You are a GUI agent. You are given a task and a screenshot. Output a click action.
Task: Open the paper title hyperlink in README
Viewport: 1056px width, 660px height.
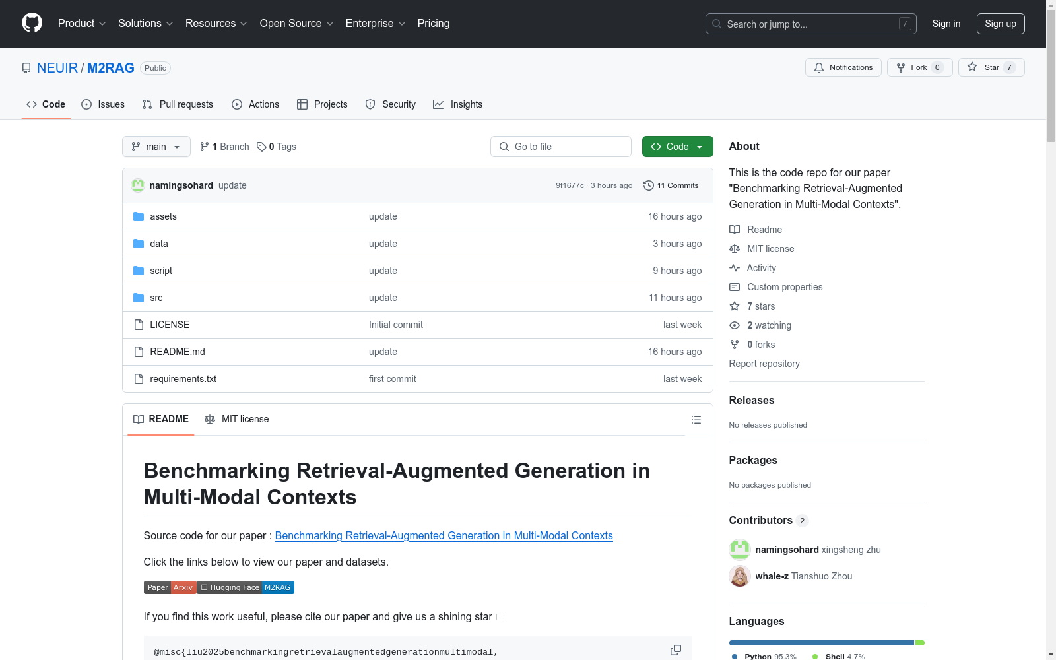coord(444,535)
